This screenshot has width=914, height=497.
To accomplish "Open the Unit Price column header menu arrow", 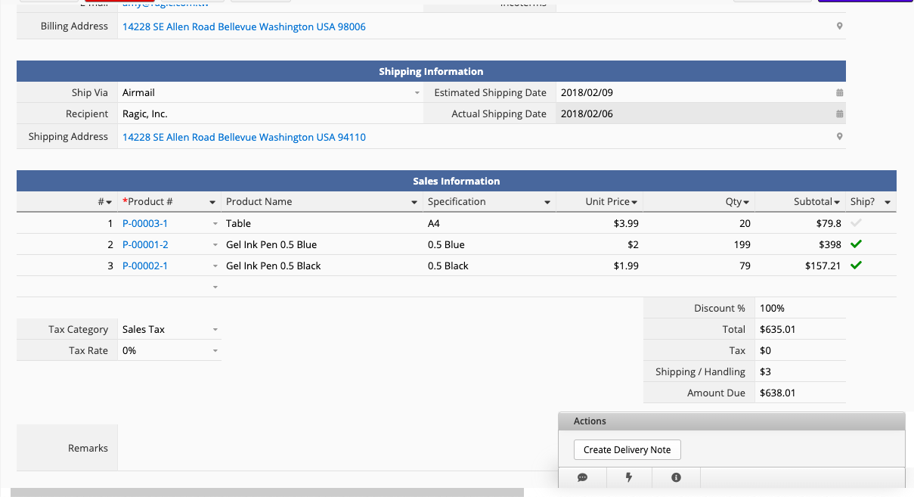I will (x=634, y=203).
